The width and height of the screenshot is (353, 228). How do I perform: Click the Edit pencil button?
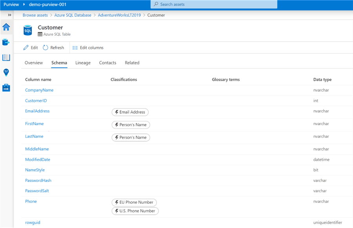click(31, 47)
